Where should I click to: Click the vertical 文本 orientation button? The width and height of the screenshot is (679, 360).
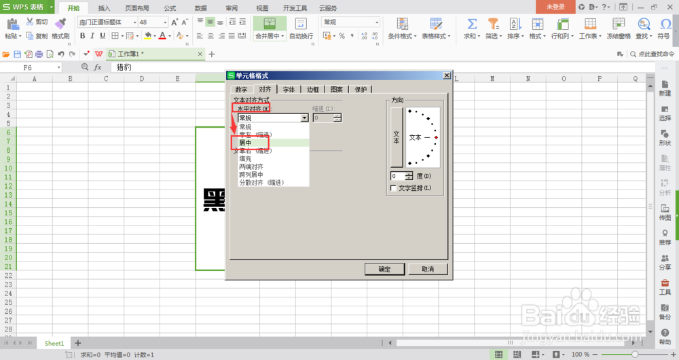click(397, 137)
